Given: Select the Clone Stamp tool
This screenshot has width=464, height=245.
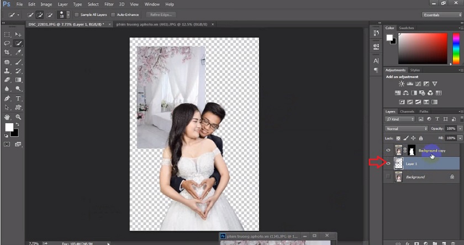Looking at the screenshot, I should tap(7, 71).
